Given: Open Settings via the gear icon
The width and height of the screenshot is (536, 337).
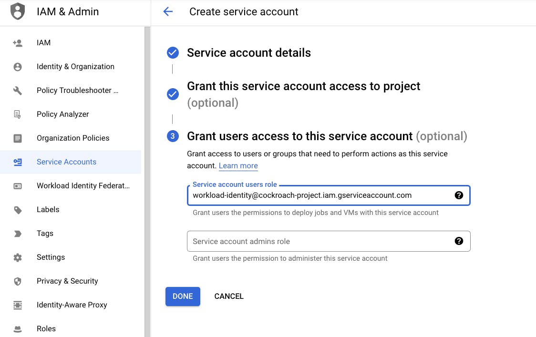Looking at the screenshot, I should pos(17,257).
